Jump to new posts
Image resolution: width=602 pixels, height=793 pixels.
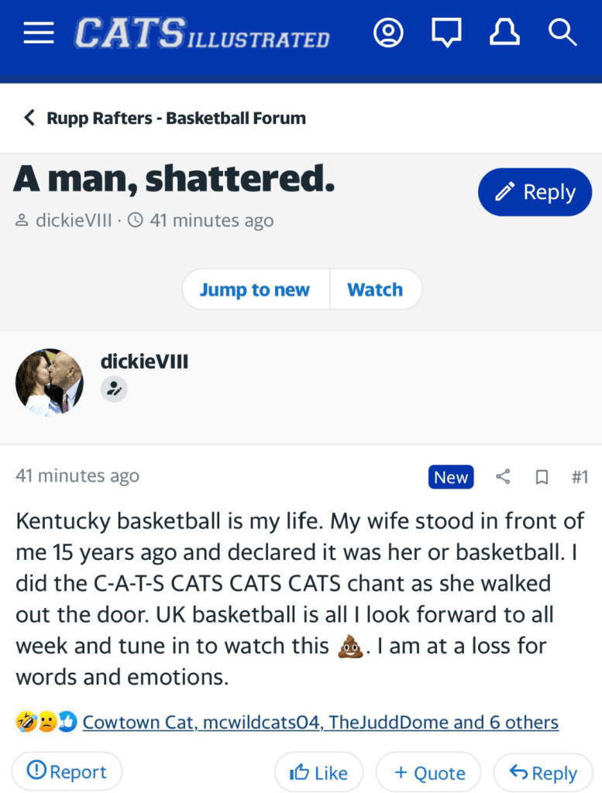coord(255,290)
